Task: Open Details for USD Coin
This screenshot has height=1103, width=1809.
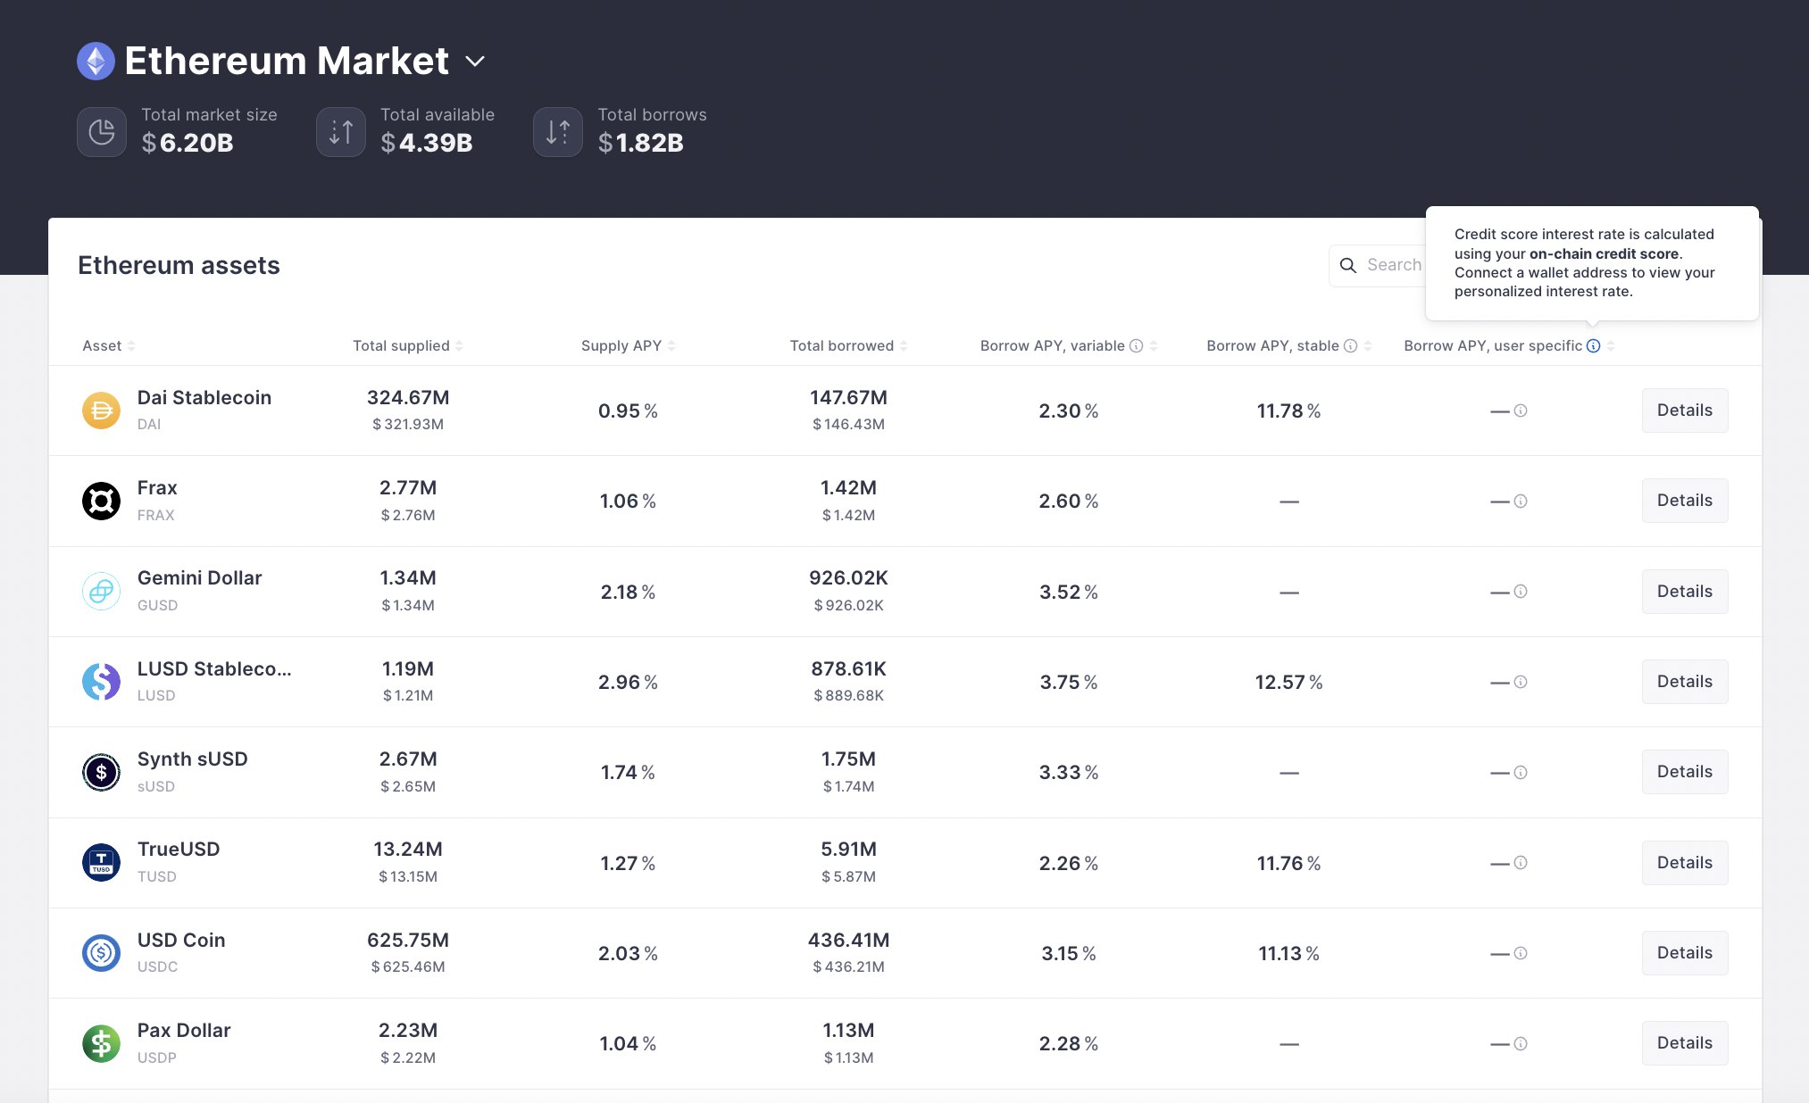Action: [1684, 953]
